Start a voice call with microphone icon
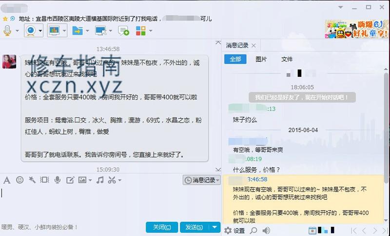The image size is (390, 236). click(x=8, y=31)
